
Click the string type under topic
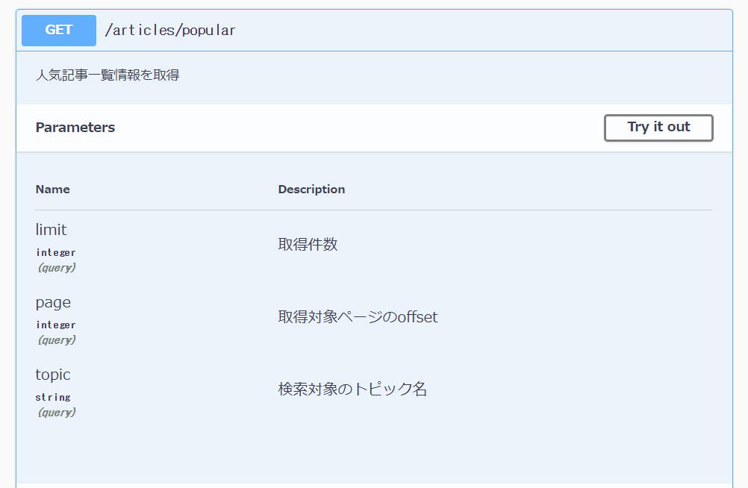[x=53, y=398]
